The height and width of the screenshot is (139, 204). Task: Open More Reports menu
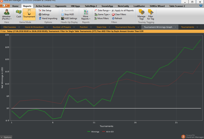[x=86, y=15]
